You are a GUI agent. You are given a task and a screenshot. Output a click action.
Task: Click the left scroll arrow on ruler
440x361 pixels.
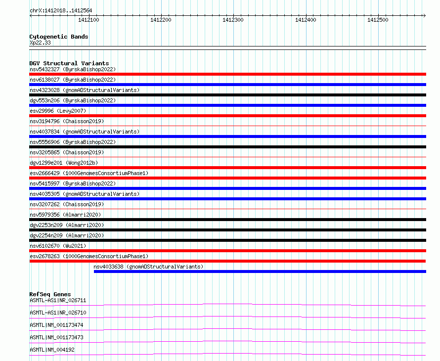[x=31, y=16]
